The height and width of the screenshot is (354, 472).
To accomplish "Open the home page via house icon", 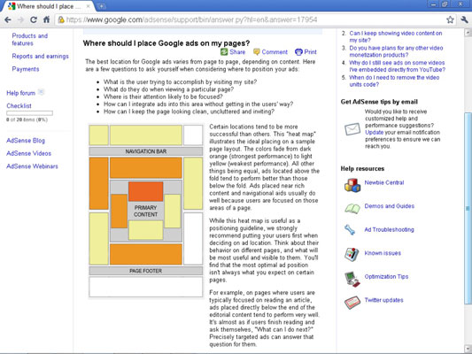I will (x=46, y=19).
